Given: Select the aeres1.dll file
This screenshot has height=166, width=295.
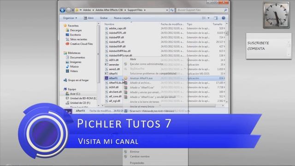Looking at the screenshot, I should point(114,69).
